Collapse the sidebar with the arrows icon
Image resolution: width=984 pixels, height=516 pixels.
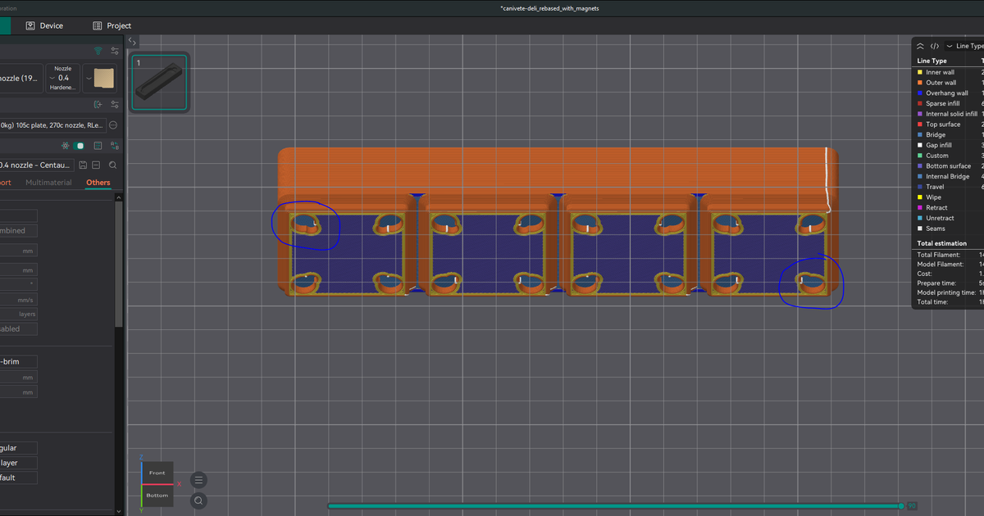(132, 41)
